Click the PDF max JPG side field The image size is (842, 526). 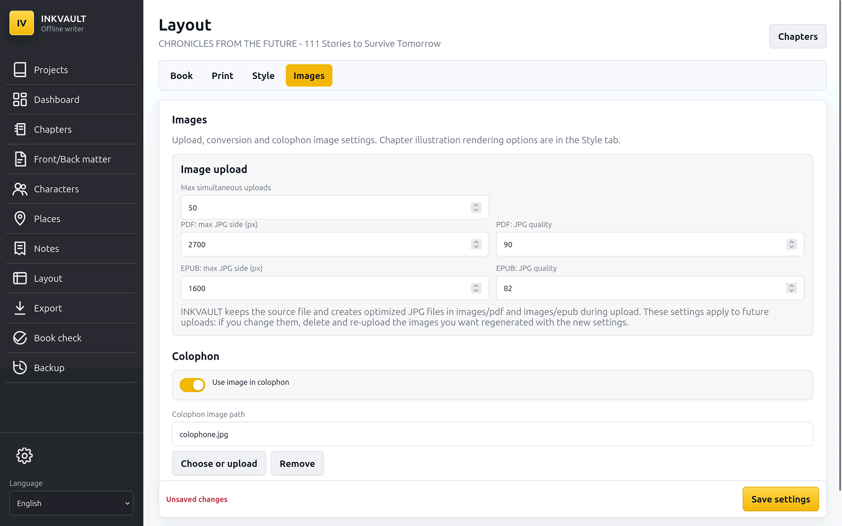point(334,244)
